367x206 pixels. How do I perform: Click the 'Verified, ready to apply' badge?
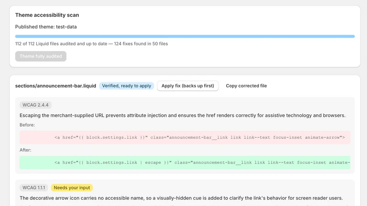point(127,86)
